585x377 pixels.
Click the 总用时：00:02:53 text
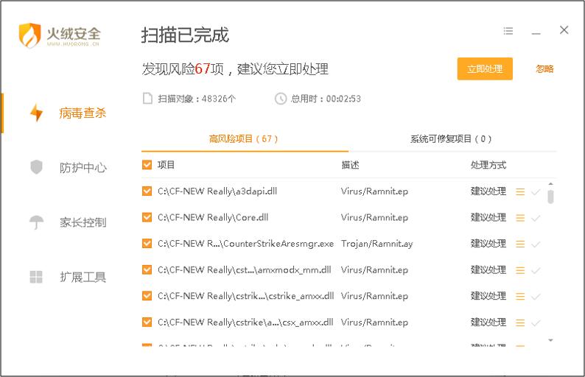pyautogui.click(x=326, y=99)
